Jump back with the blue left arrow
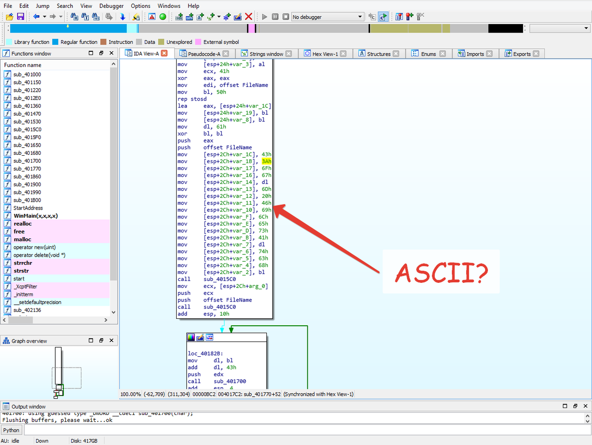 (x=37, y=17)
